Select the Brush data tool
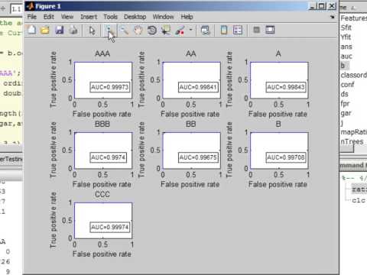The width and height of the screenshot is (367, 275). [180, 30]
